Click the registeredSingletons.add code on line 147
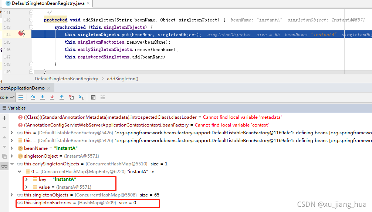The width and height of the screenshot is (372, 212). pyautogui.click(x=116, y=57)
